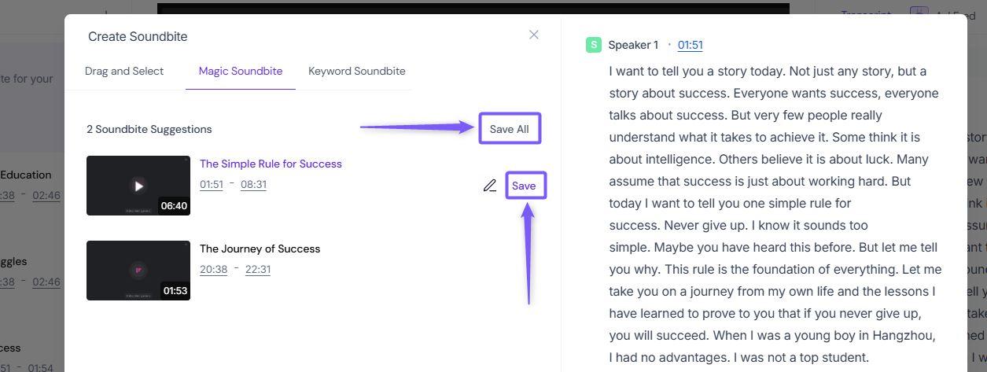Screen dimensions: 987x372
Task: Play the Simple Rule for Success clip
Action: [x=138, y=186]
